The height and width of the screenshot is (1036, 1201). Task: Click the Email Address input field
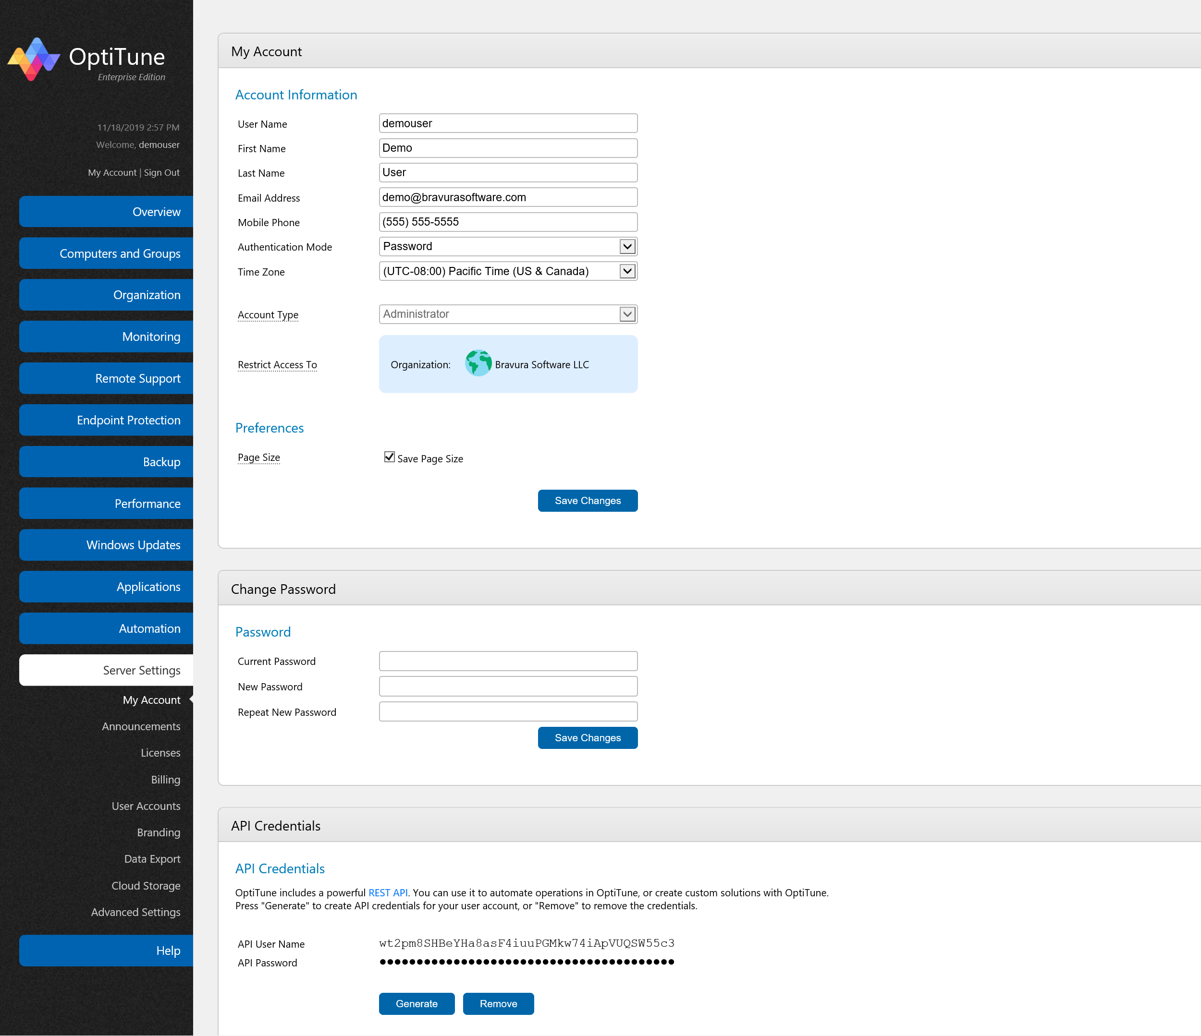coord(508,197)
